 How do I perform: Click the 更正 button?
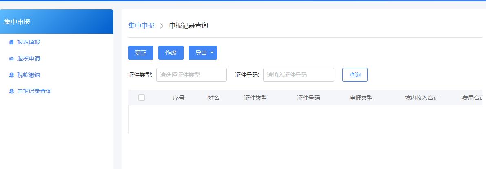(x=141, y=53)
